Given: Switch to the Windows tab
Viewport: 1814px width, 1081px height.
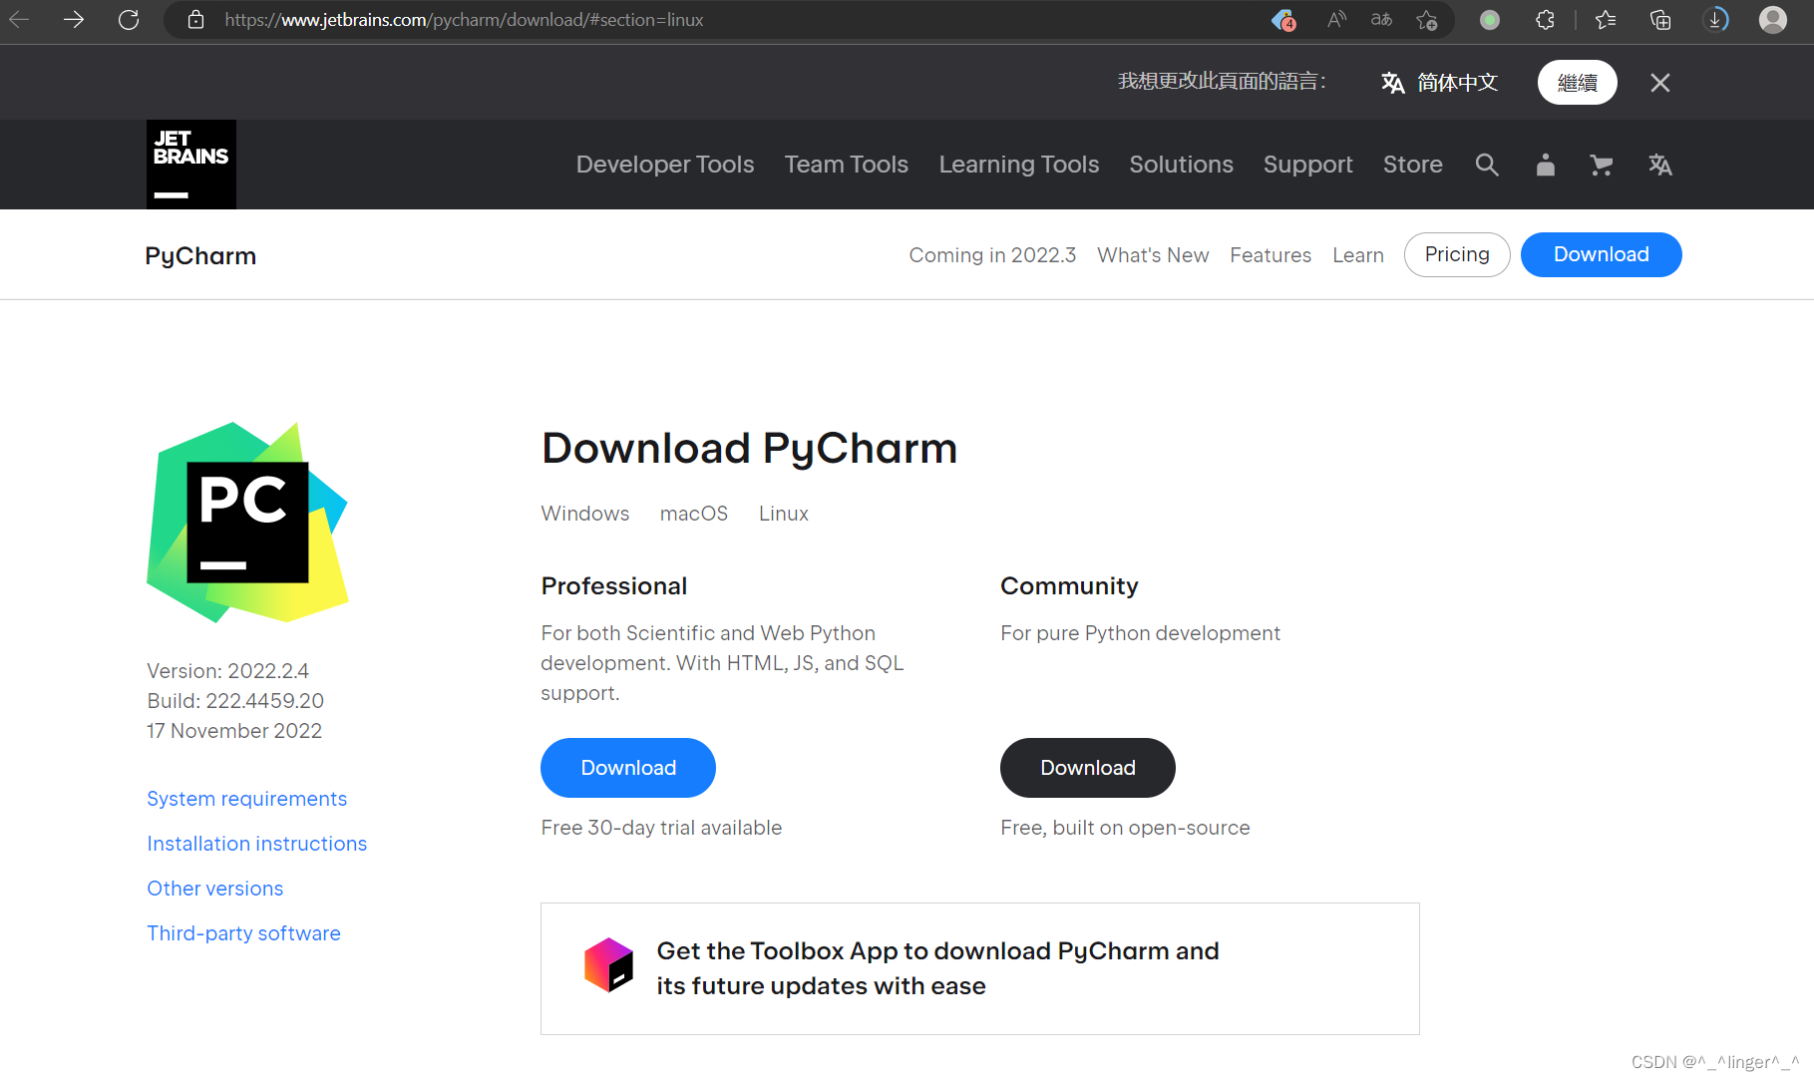Looking at the screenshot, I should point(585,514).
